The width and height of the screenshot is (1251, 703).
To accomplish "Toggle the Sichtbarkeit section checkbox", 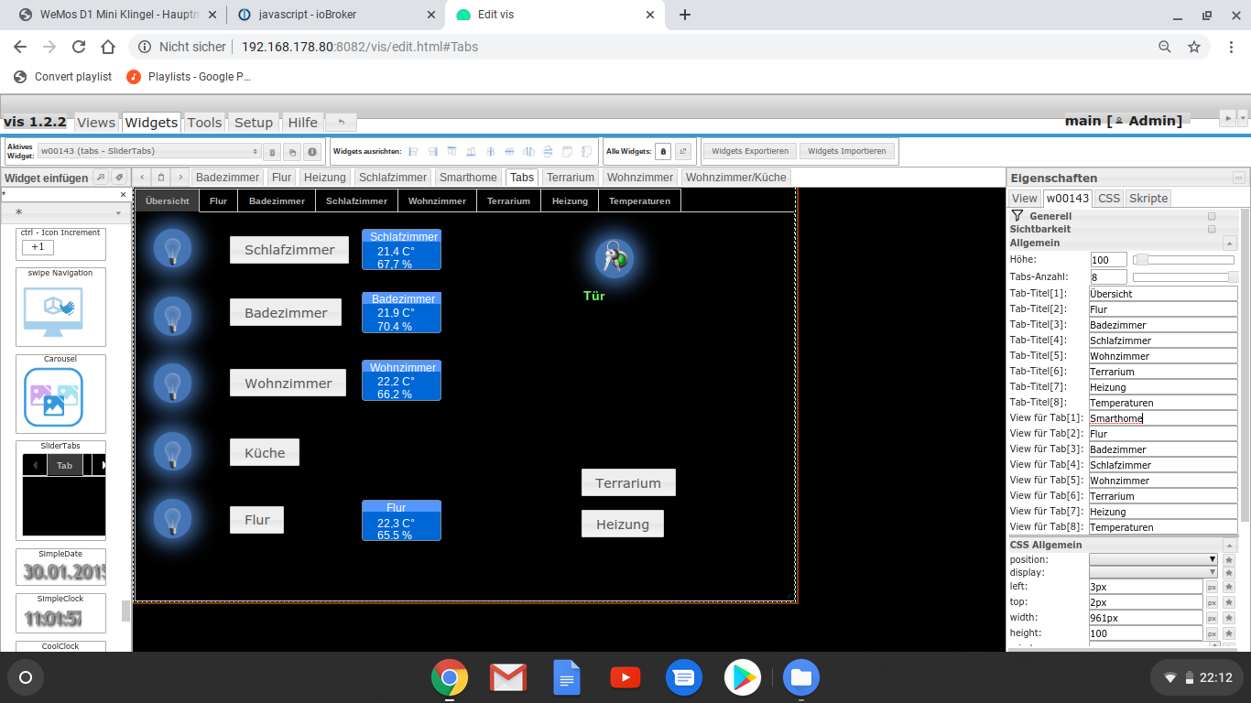I will [1211, 229].
